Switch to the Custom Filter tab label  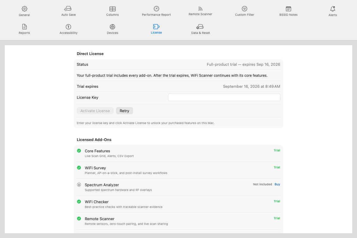[245, 15]
